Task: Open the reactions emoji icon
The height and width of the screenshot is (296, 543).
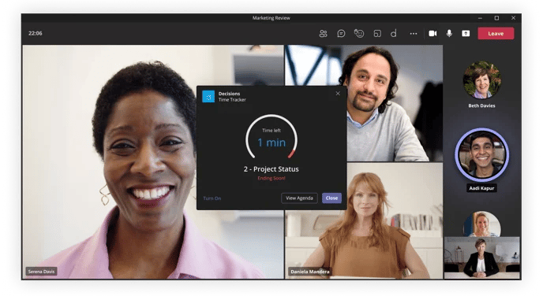Action: 359,34
